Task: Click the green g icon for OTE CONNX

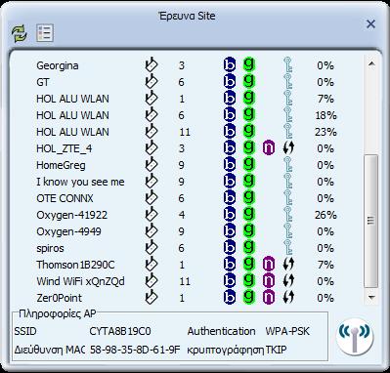Action: tap(249, 197)
